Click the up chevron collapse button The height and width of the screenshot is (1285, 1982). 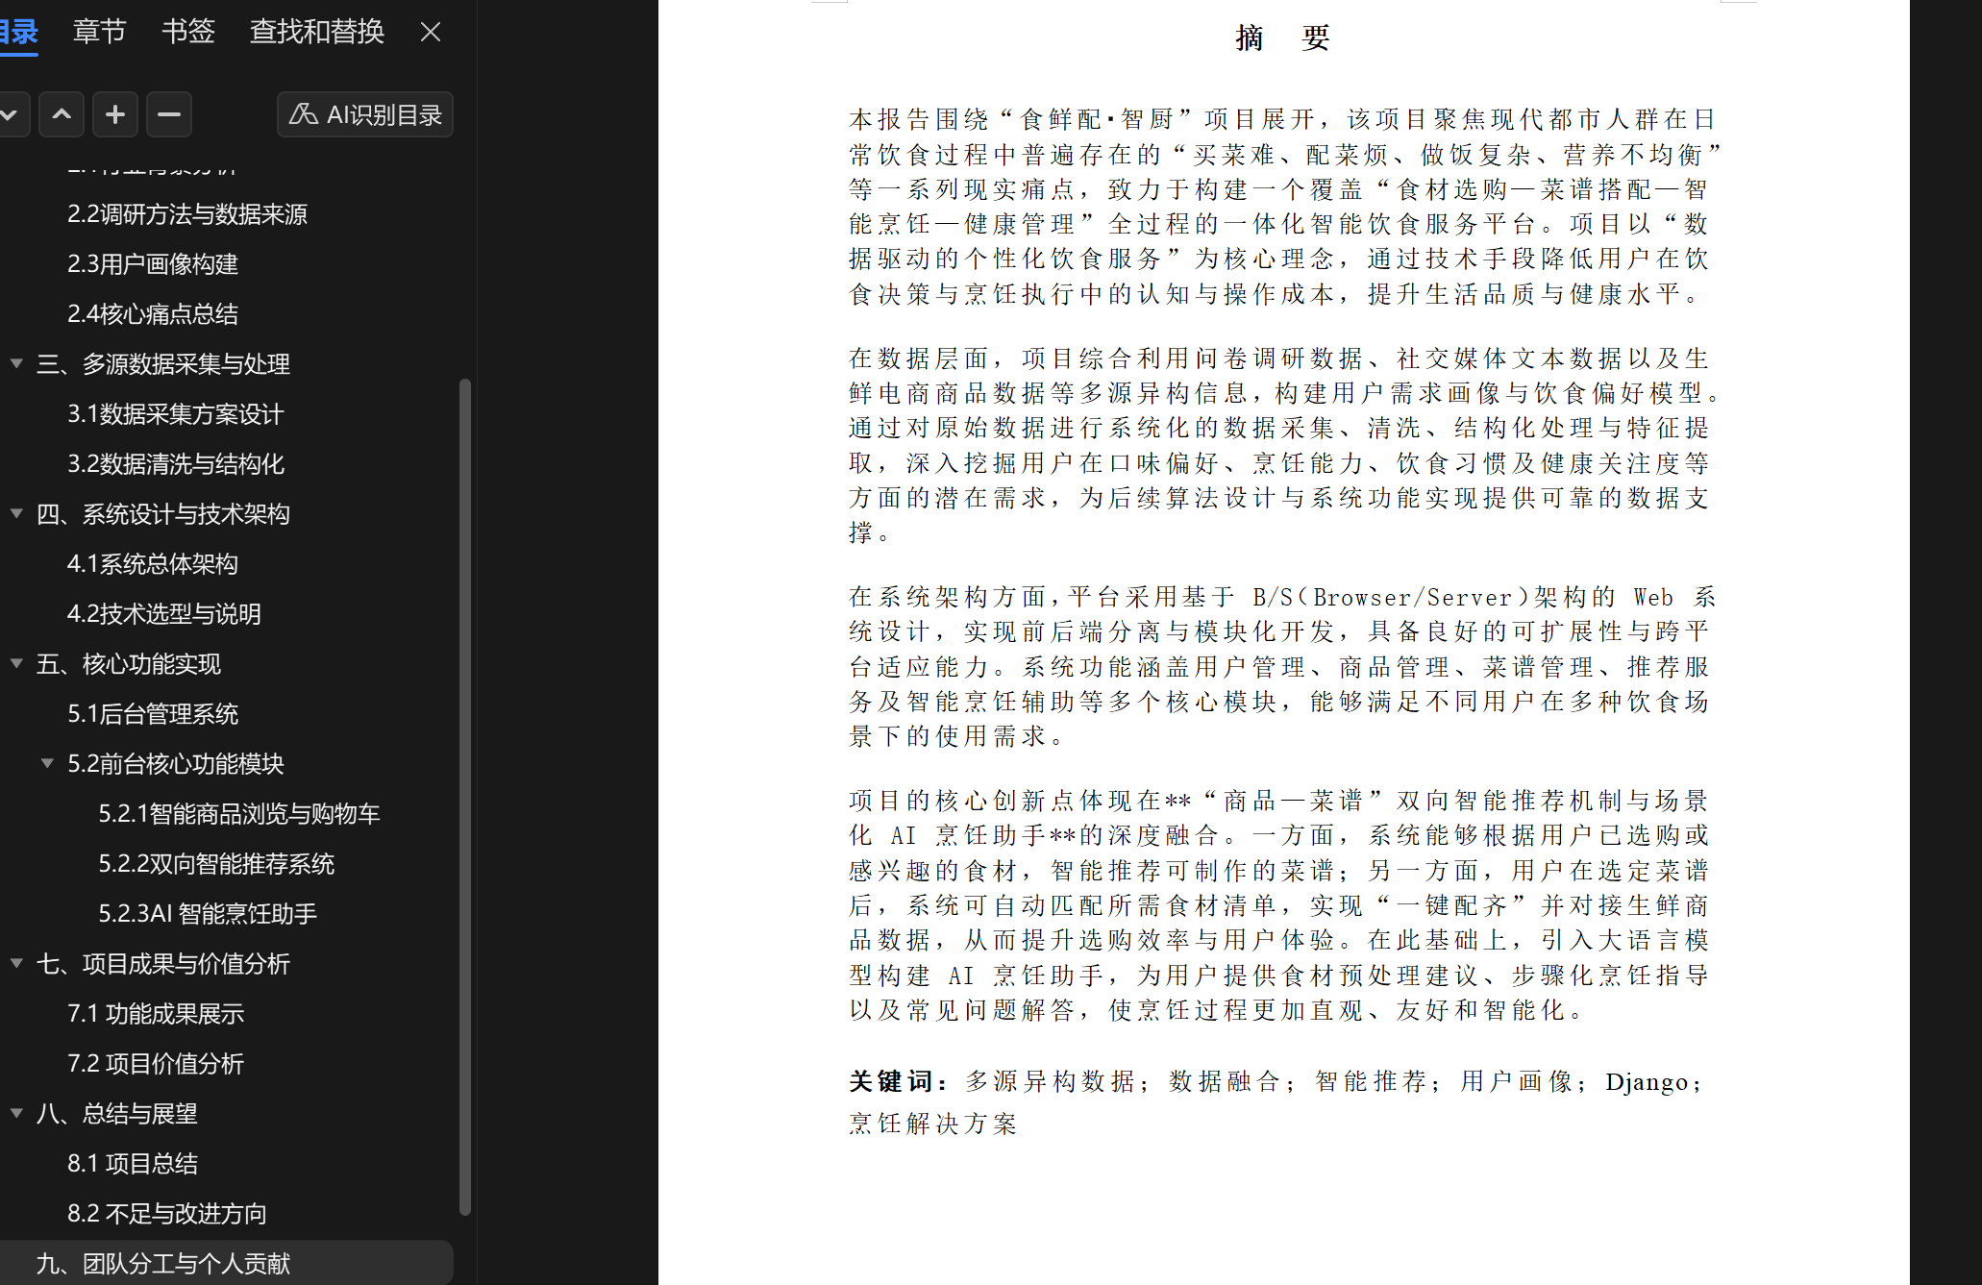pos(62,115)
